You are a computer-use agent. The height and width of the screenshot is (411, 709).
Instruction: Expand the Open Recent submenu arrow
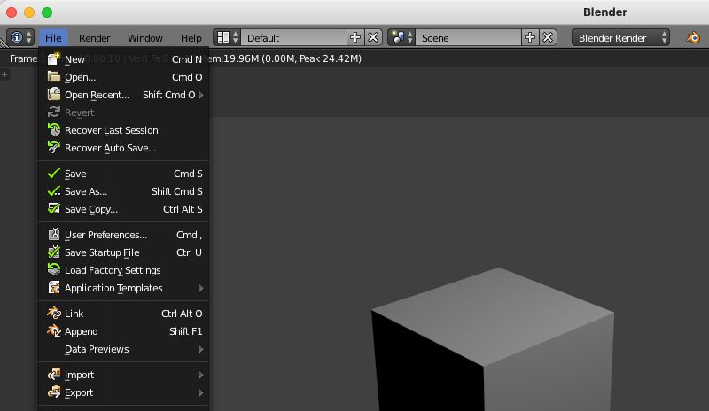point(201,95)
